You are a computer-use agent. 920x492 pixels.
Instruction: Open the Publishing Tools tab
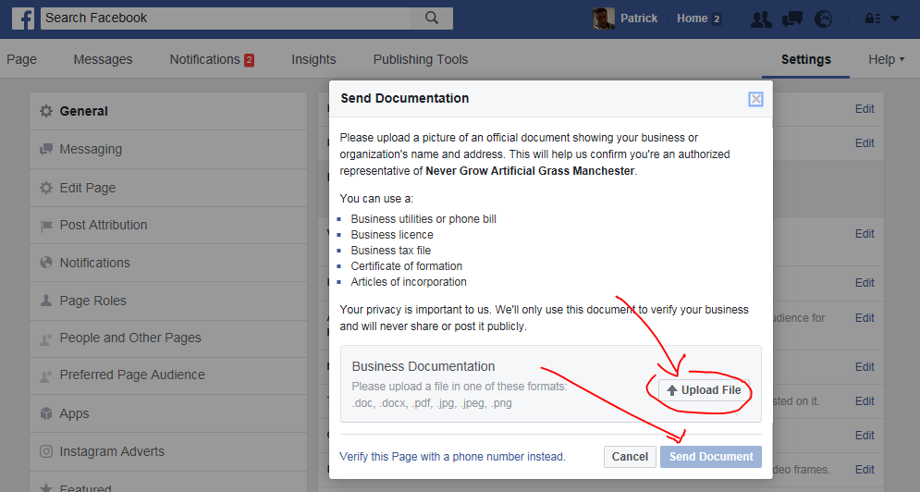(421, 59)
